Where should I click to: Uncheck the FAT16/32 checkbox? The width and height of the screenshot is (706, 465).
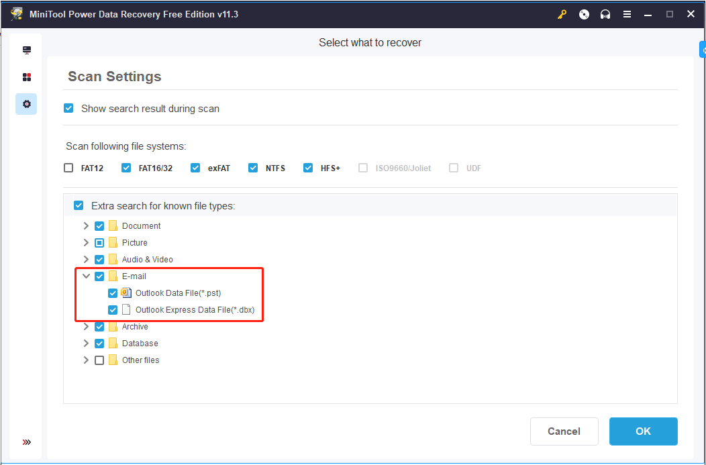click(x=126, y=168)
